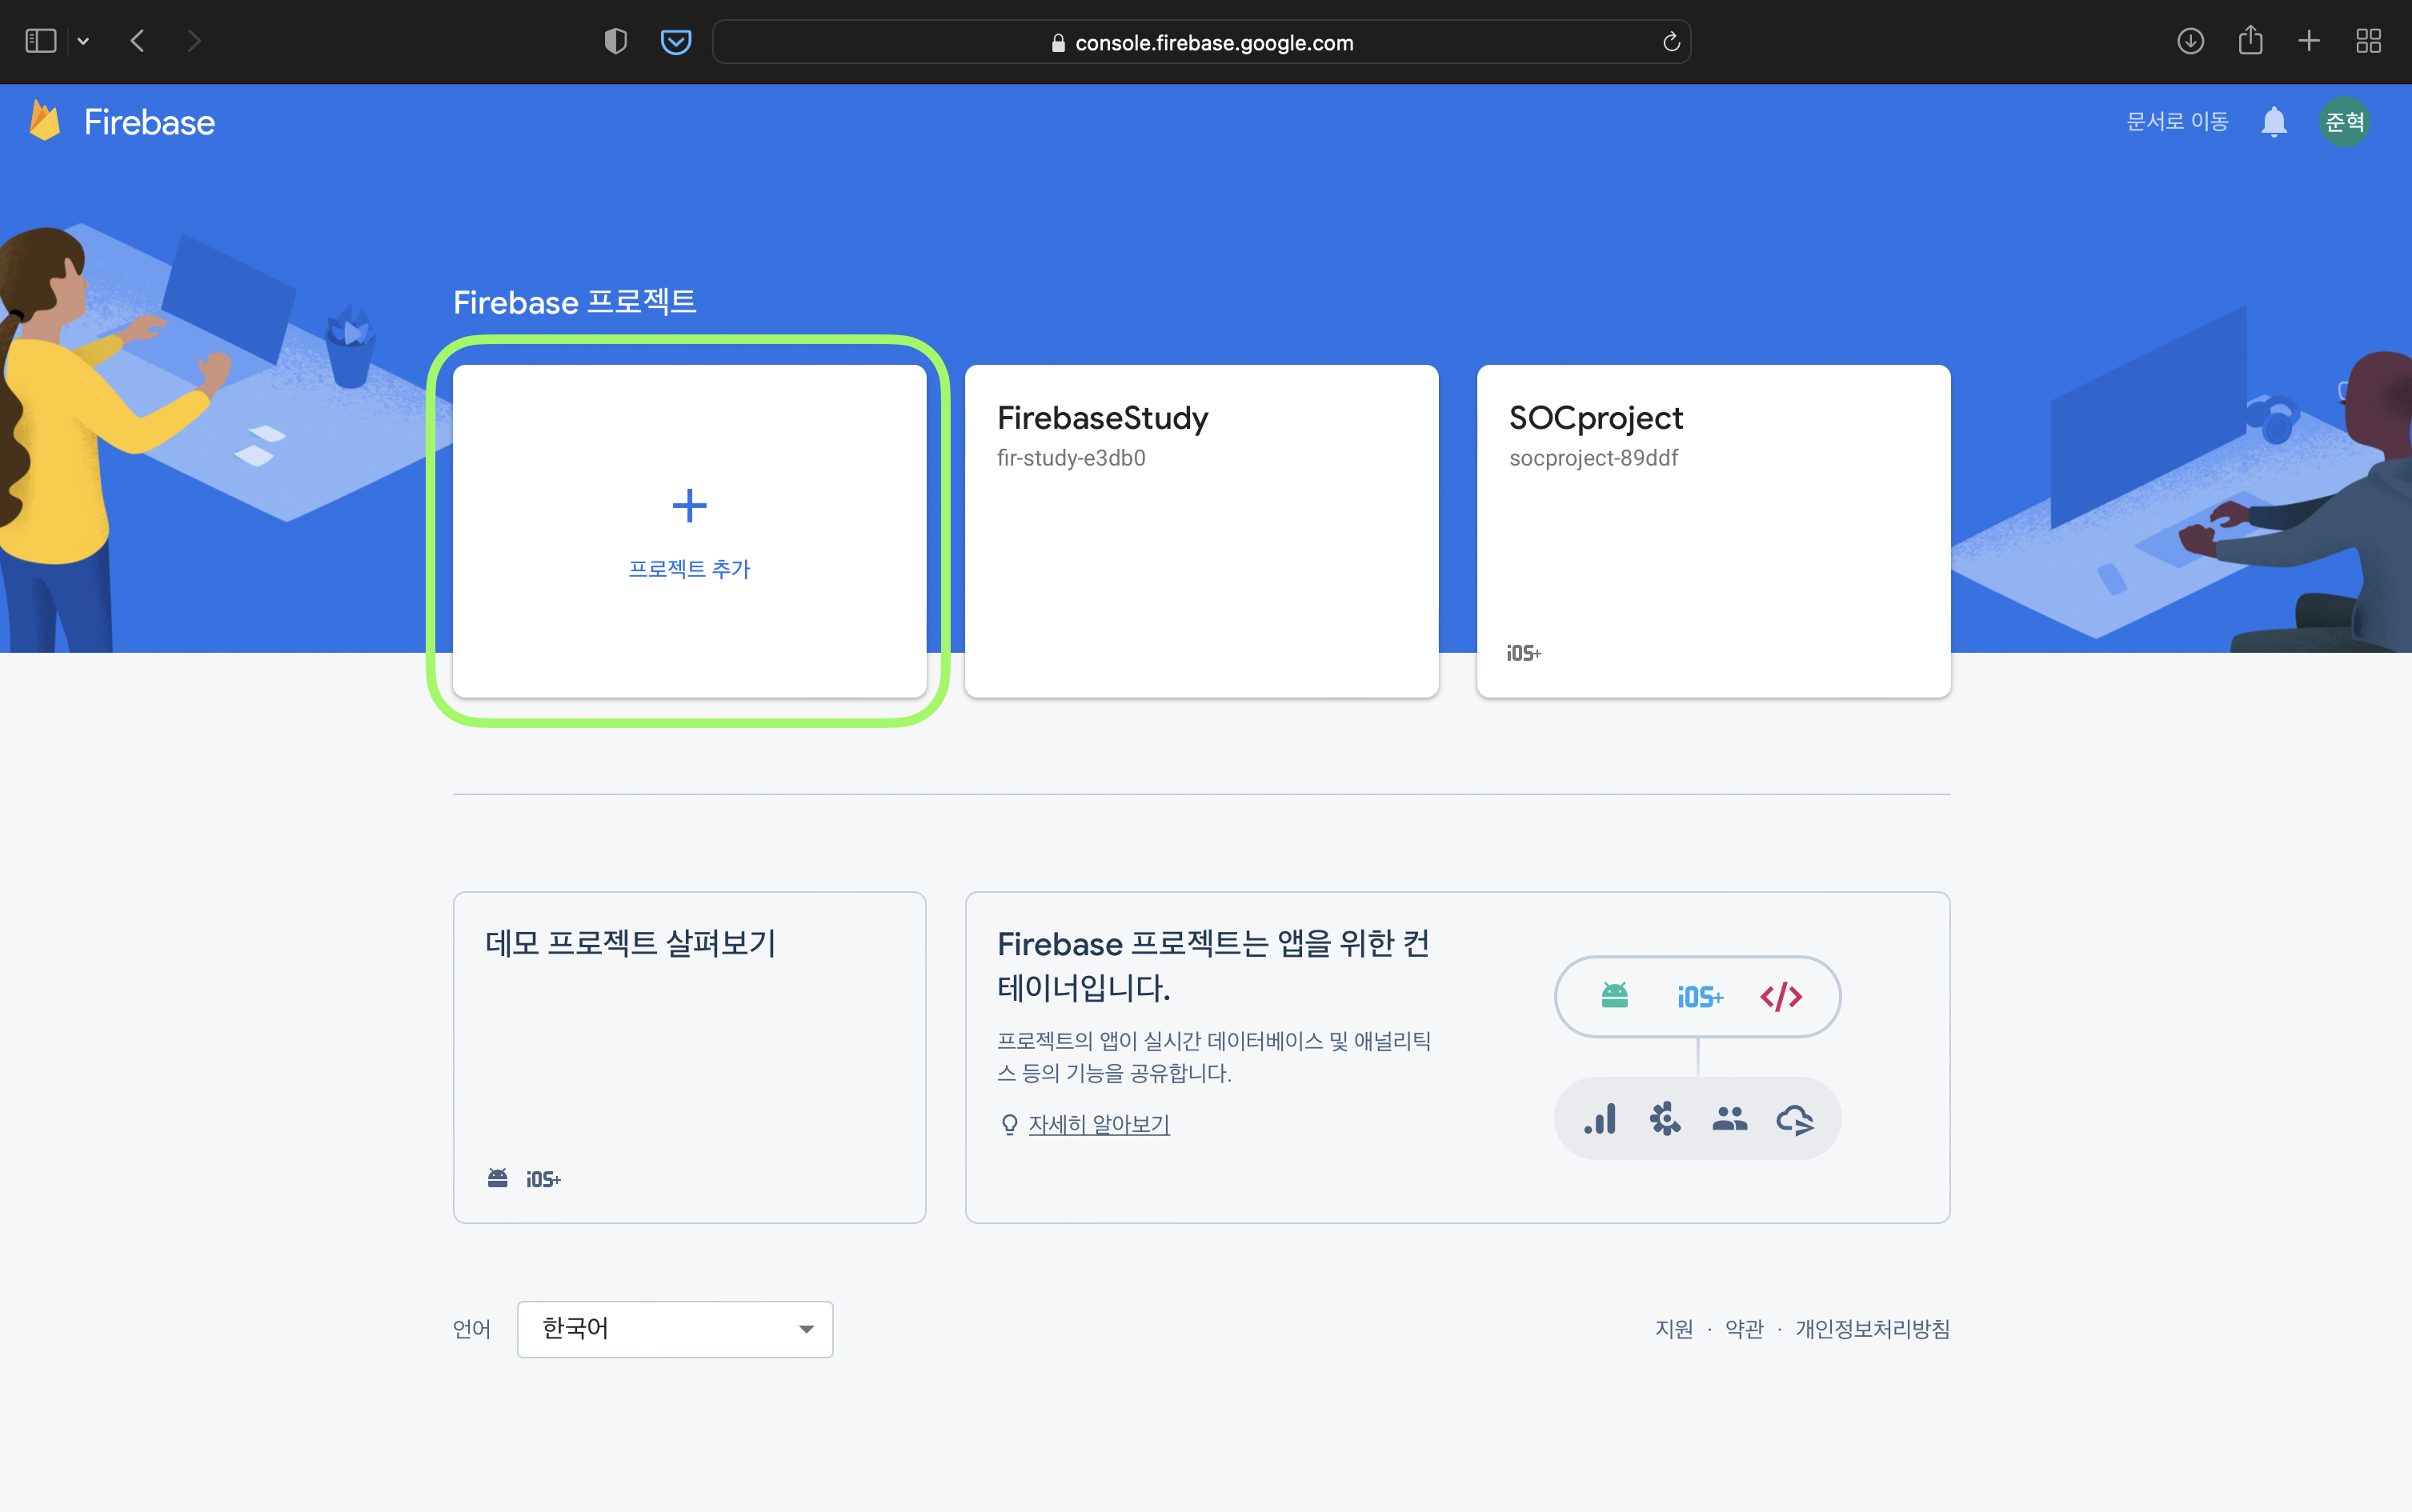Click the Firebase flame logo
Screen dimensions: 2412x1512
[x=45, y=121]
